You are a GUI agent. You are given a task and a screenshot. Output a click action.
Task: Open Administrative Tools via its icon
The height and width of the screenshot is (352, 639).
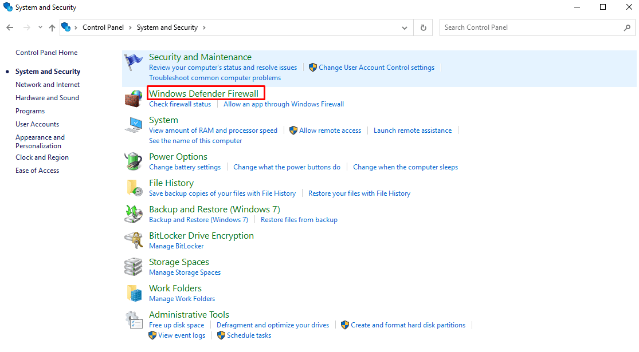coord(134,319)
